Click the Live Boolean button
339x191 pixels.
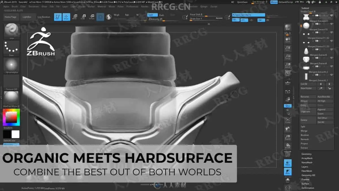pos(44,17)
